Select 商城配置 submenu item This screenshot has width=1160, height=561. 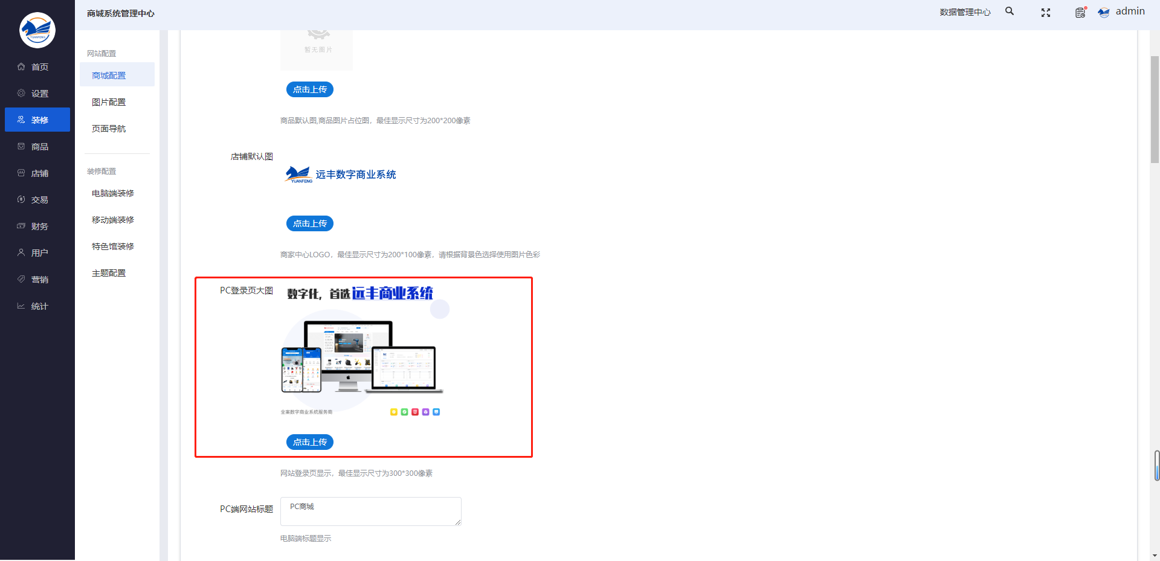pos(117,75)
